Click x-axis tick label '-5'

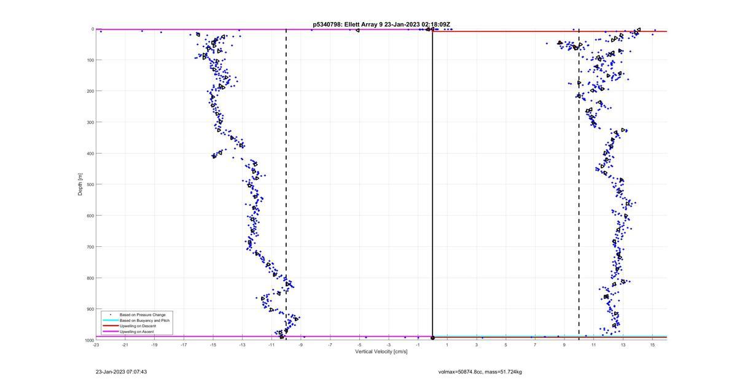coord(359,345)
